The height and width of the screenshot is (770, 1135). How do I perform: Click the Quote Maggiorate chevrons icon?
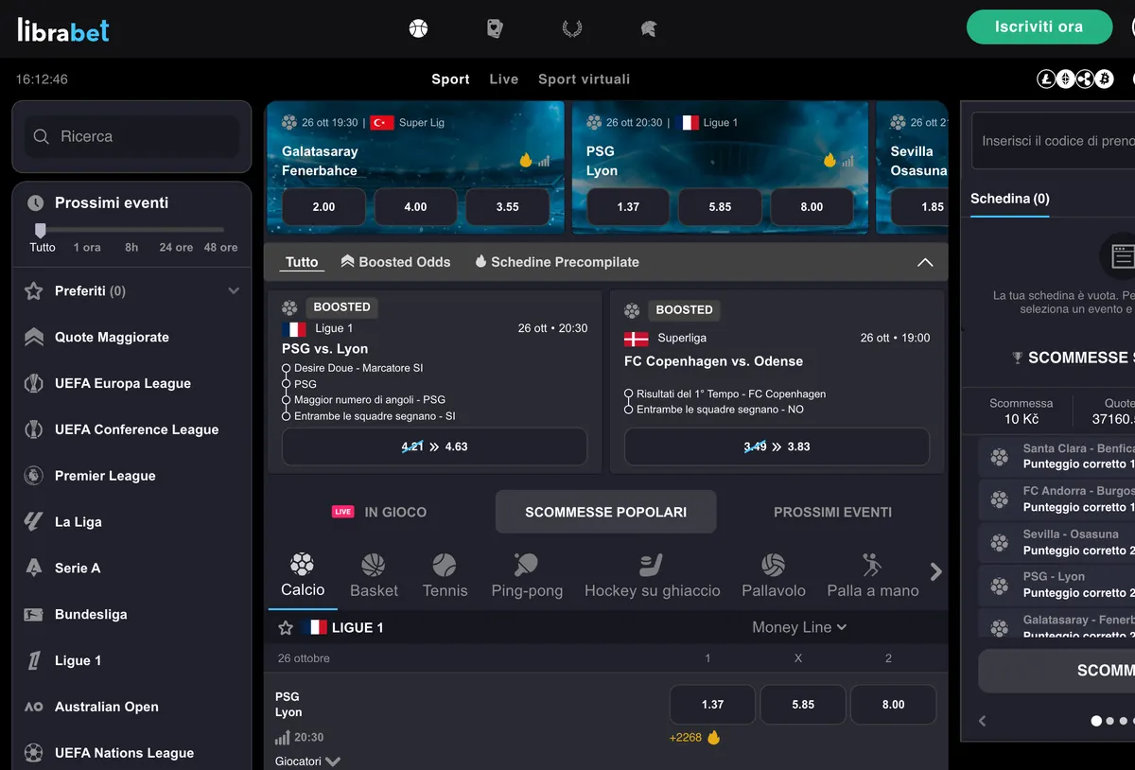pyautogui.click(x=34, y=337)
